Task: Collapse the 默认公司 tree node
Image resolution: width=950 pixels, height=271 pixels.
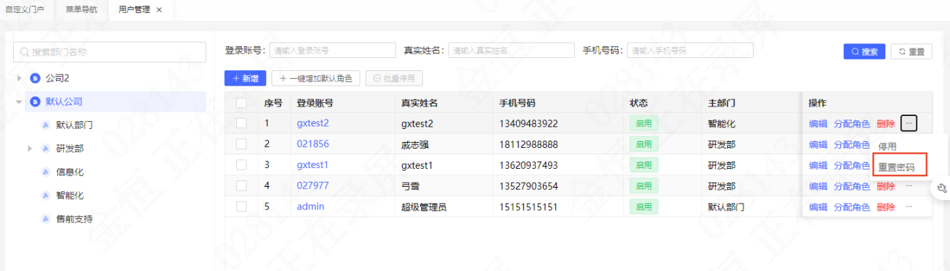Action: click(x=19, y=102)
